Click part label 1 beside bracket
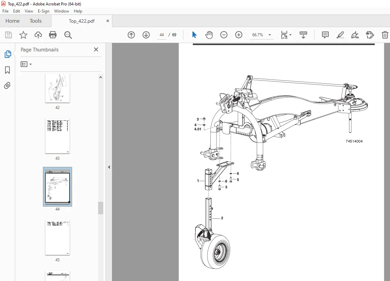The width and height of the screenshot is (390, 281). tap(198, 181)
